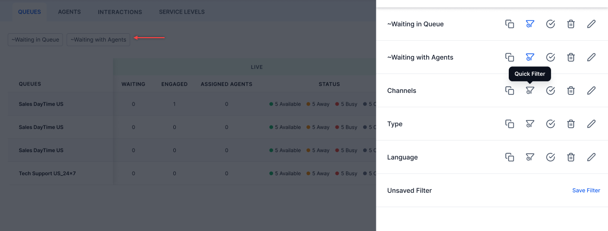Image resolution: width=608 pixels, height=231 pixels.
Task: Enable quick filter for Language
Action: pyautogui.click(x=529, y=157)
